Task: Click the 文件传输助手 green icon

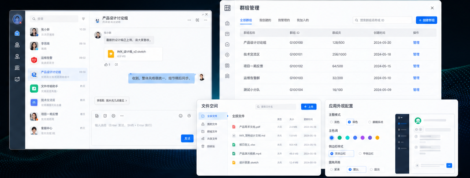Action: pos(34,89)
